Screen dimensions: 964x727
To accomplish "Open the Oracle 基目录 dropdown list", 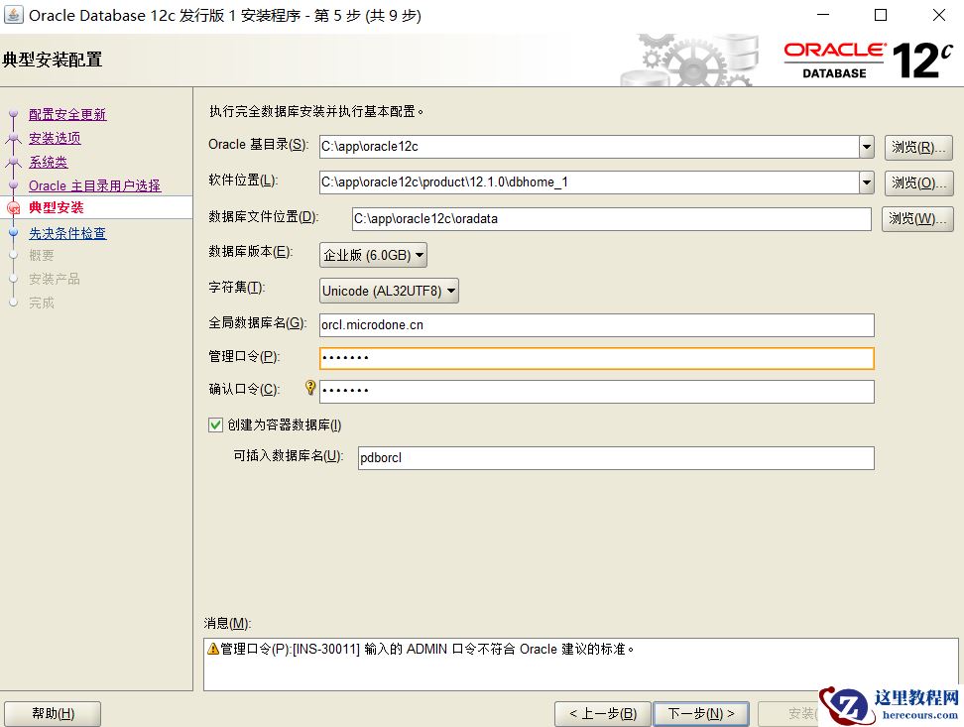I will coord(866,146).
